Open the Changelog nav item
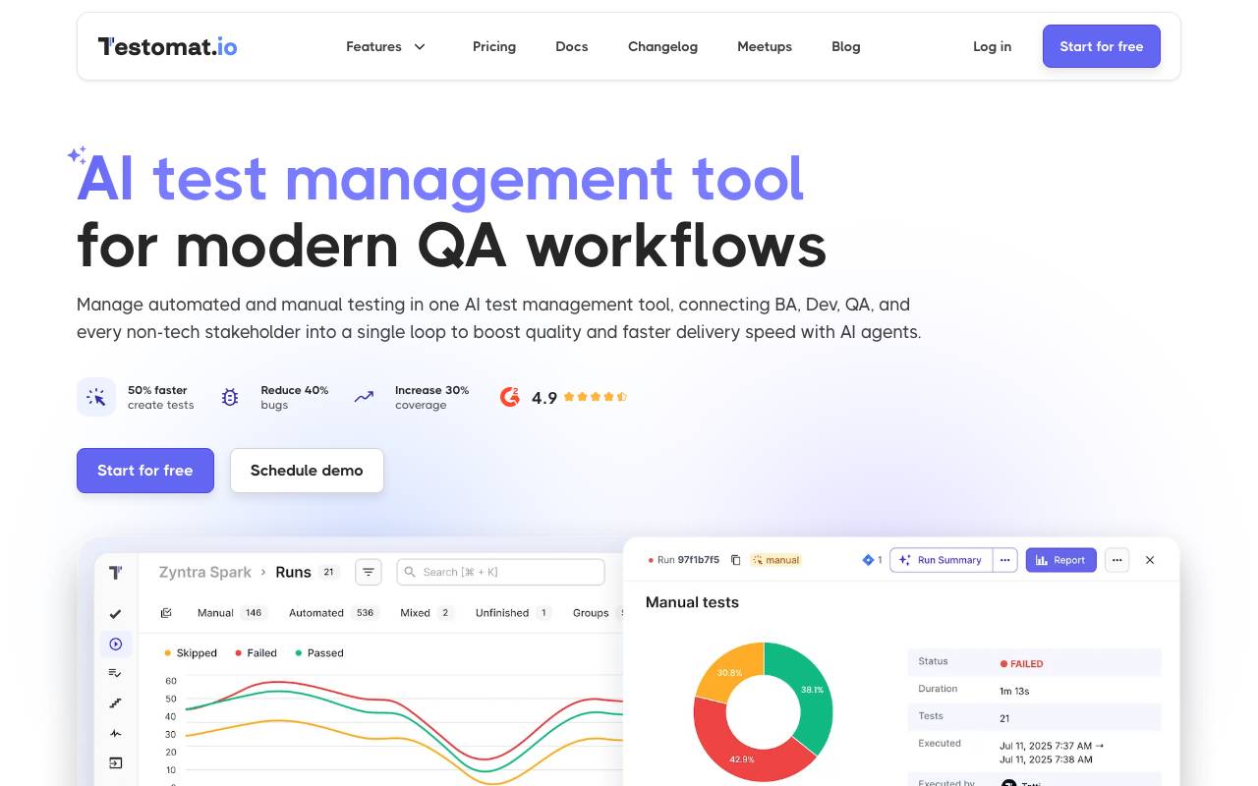This screenshot has width=1258, height=786. tap(662, 46)
